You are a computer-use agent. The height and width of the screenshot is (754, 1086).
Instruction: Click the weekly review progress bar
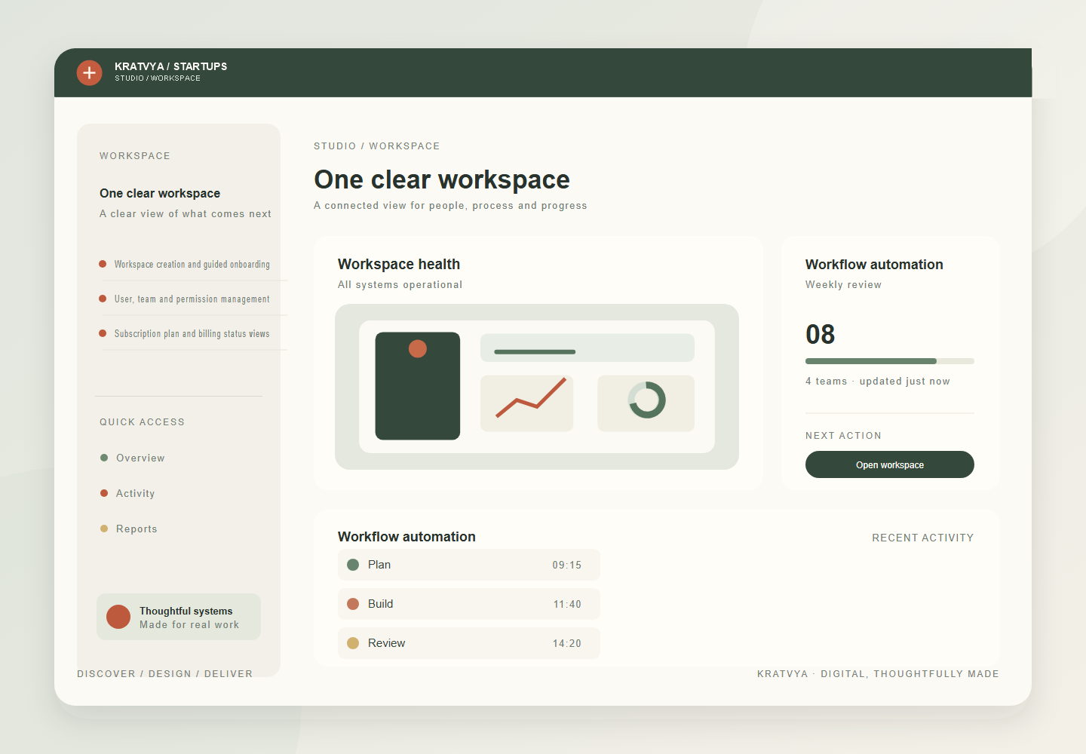pos(890,361)
